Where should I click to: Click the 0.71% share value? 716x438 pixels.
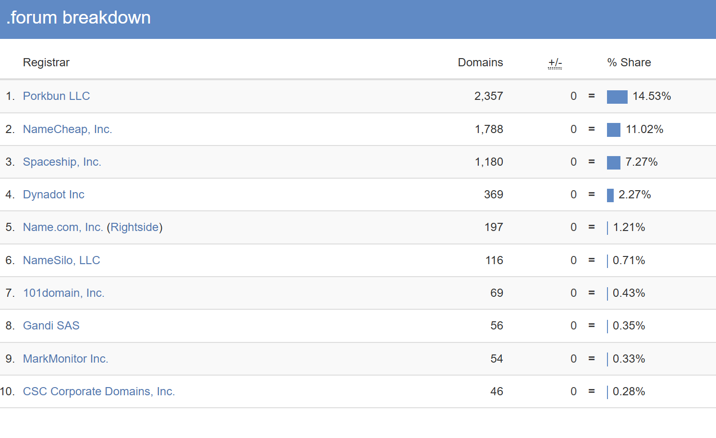(x=629, y=260)
